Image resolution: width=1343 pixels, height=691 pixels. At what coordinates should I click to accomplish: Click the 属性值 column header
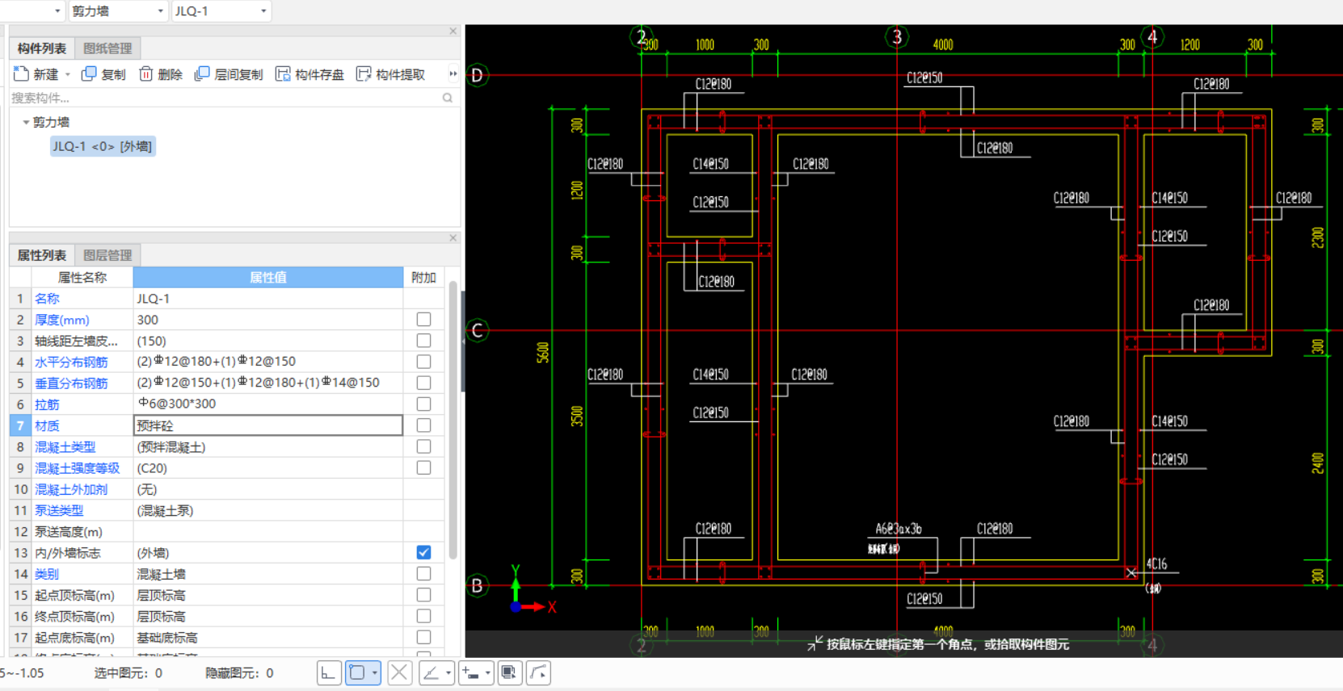268,277
